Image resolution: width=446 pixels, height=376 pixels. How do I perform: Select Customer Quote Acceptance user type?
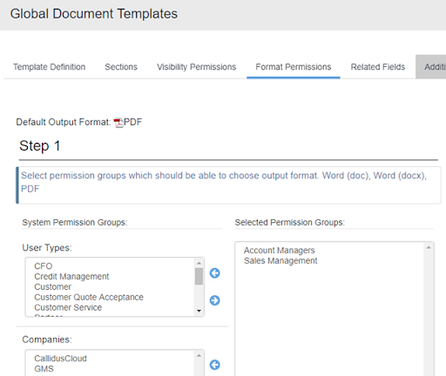(89, 297)
